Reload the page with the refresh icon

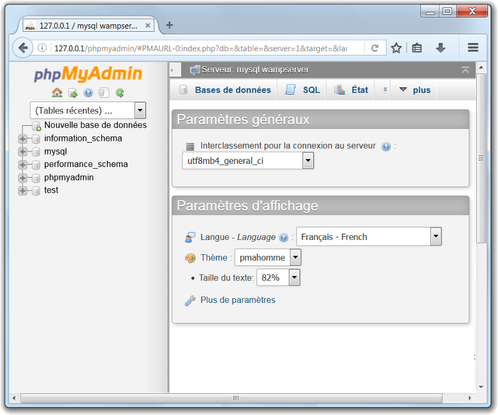375,48
